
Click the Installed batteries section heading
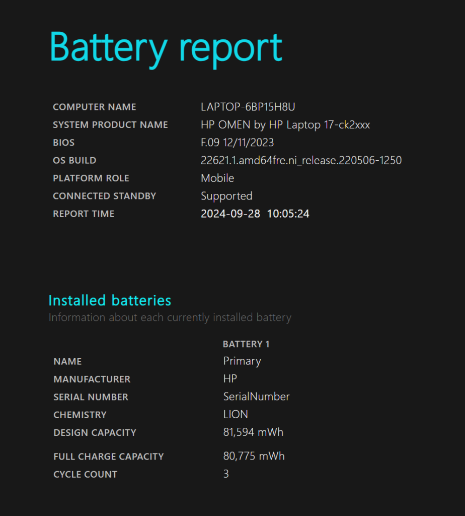click(x=110, y=300)
